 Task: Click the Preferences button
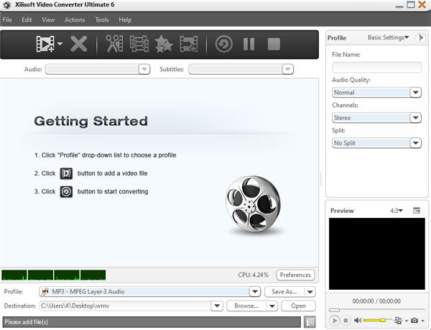pos(295,275)
